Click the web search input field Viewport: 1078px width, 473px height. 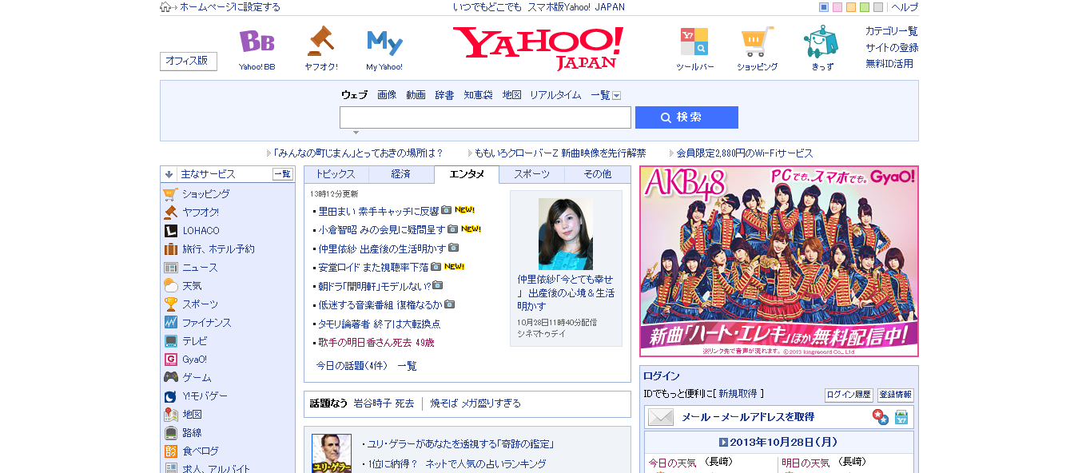tap(485, 117)
